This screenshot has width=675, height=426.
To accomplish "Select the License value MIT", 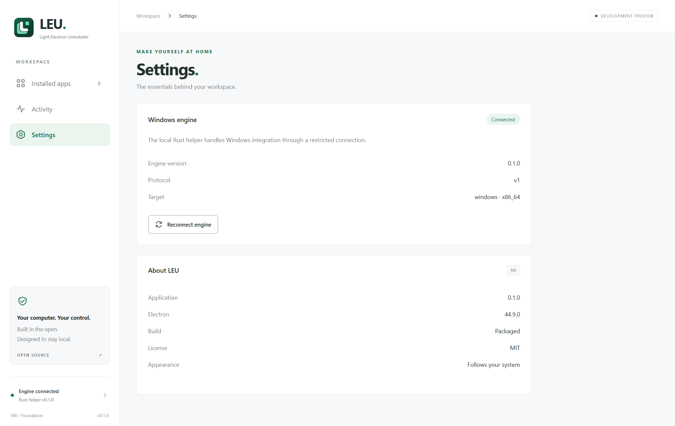I will 515,348.
